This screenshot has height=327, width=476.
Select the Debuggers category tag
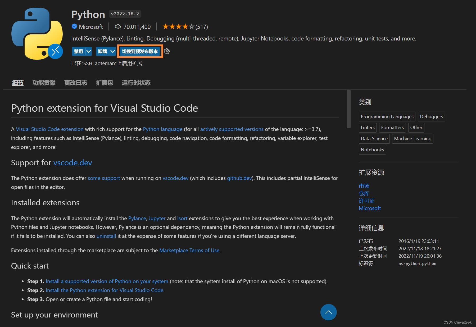[432, 117]
